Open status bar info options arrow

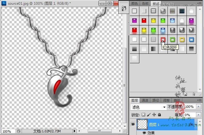(74, 131)
